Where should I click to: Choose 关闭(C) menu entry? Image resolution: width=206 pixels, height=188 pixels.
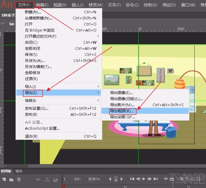pyautogui.click(x=59, y=42)
